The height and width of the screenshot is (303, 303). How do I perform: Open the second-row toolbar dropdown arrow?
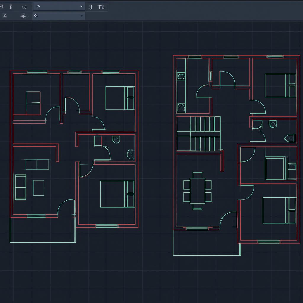tap(81, 16)
